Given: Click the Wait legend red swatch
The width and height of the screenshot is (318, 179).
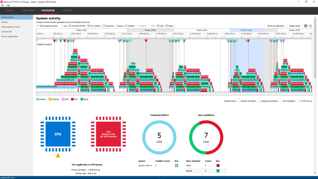Looking at the screenshot, I should [72, 99].
